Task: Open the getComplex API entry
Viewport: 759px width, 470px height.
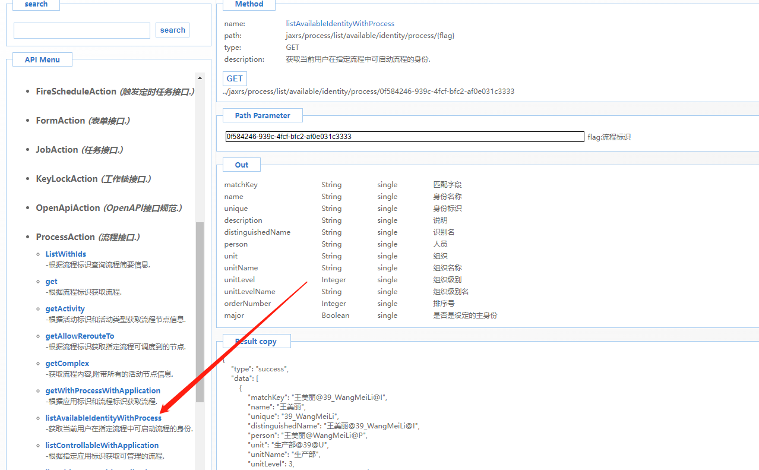Action: click(67, 363)
